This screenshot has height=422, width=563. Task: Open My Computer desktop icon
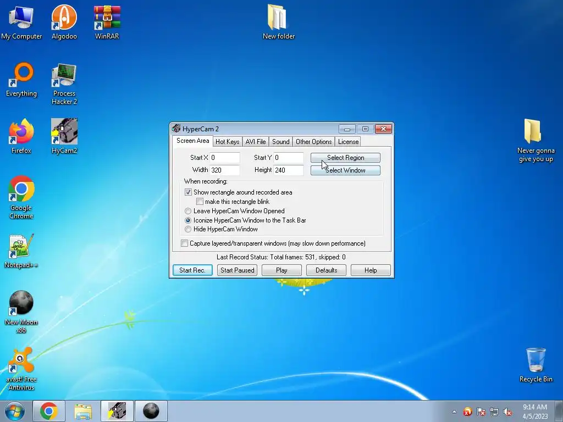point(21,22)
